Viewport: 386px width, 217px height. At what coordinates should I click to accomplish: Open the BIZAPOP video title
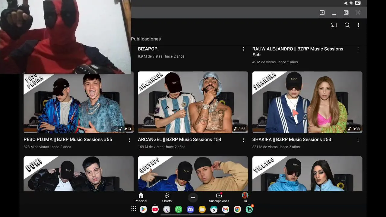[148, 49]
